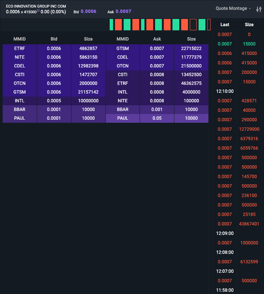Viewport: 264px width, 294px height.
Task: Select the 12:09:00 timestamp row
Action: 225,233
